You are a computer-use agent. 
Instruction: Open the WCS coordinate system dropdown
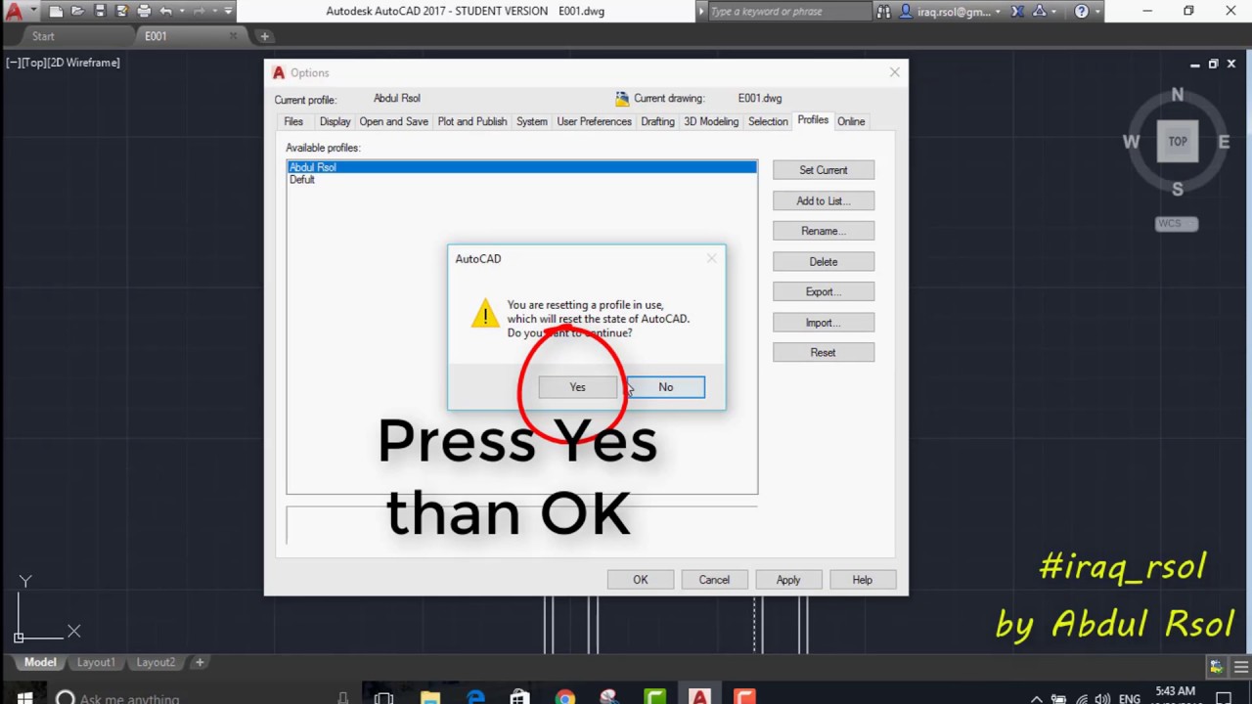(1177, 224)
